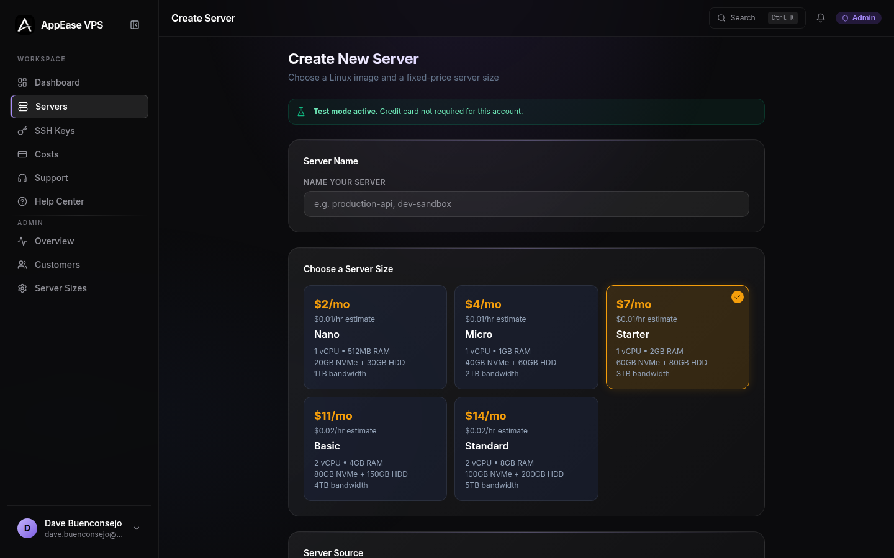Click the "Server Source" section heading
The width and height of the screenshot is (894, 558).
point(333,552)
